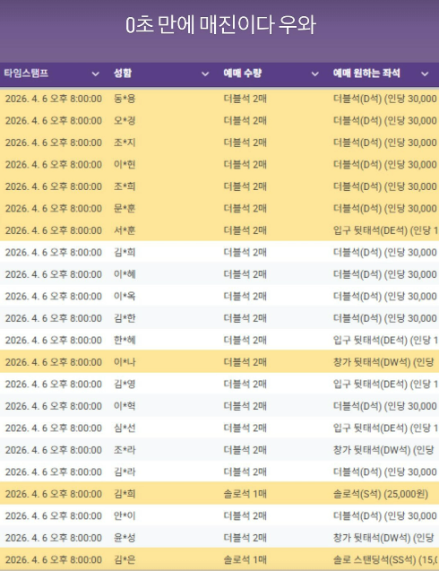
Task: Click 더블석(D석) seat cell in 김*라 row
Action: (384, 472)
